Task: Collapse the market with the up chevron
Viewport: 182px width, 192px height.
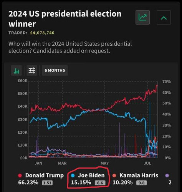Action: [x=164, y=17]
